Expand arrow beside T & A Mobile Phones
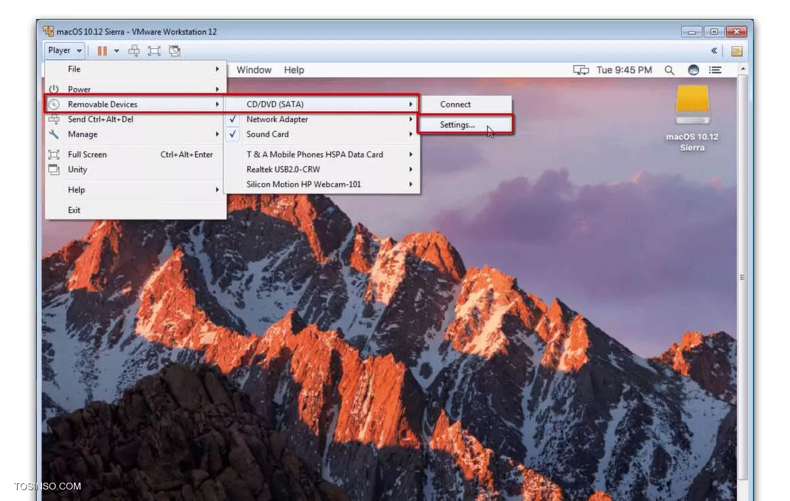This screenshot has width=790, height=501. [x=411, y=155]
